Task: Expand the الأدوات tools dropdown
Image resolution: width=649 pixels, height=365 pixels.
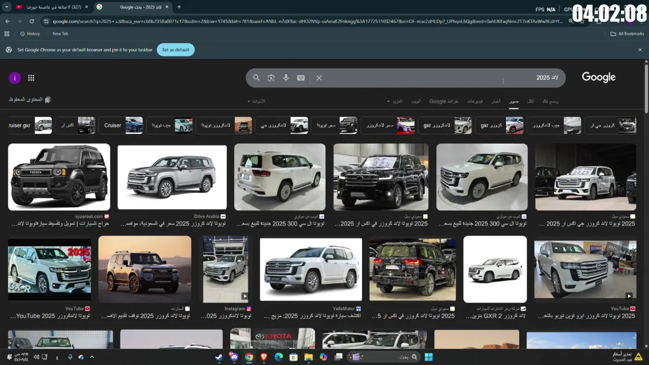Action: (256, 101)
